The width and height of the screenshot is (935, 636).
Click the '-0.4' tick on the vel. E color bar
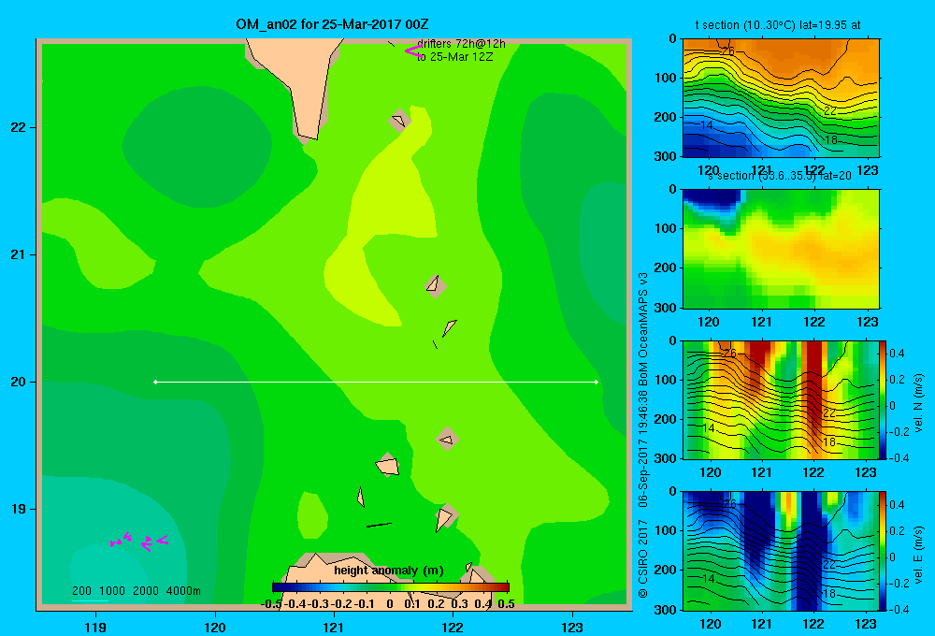click(x=899, y=609)
